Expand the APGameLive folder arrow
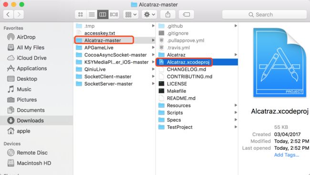The height and width of the screenshot is (175, 310). click(x=153, y=48)
